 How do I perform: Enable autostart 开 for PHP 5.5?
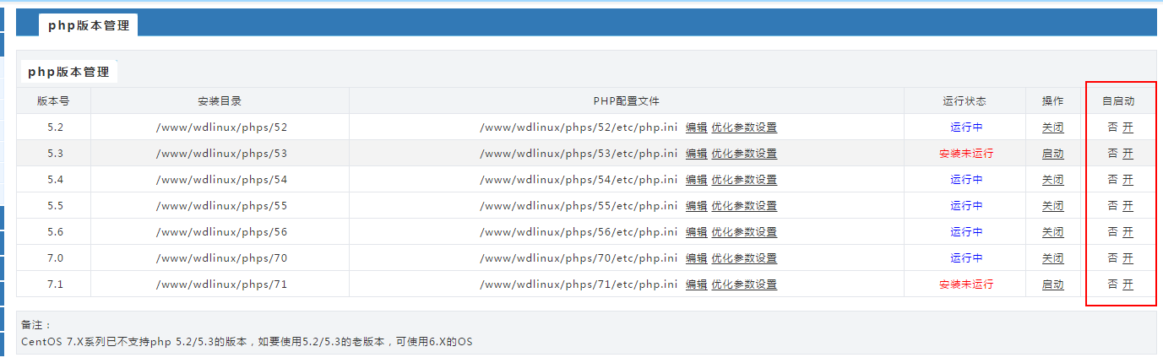(1128, 206)
